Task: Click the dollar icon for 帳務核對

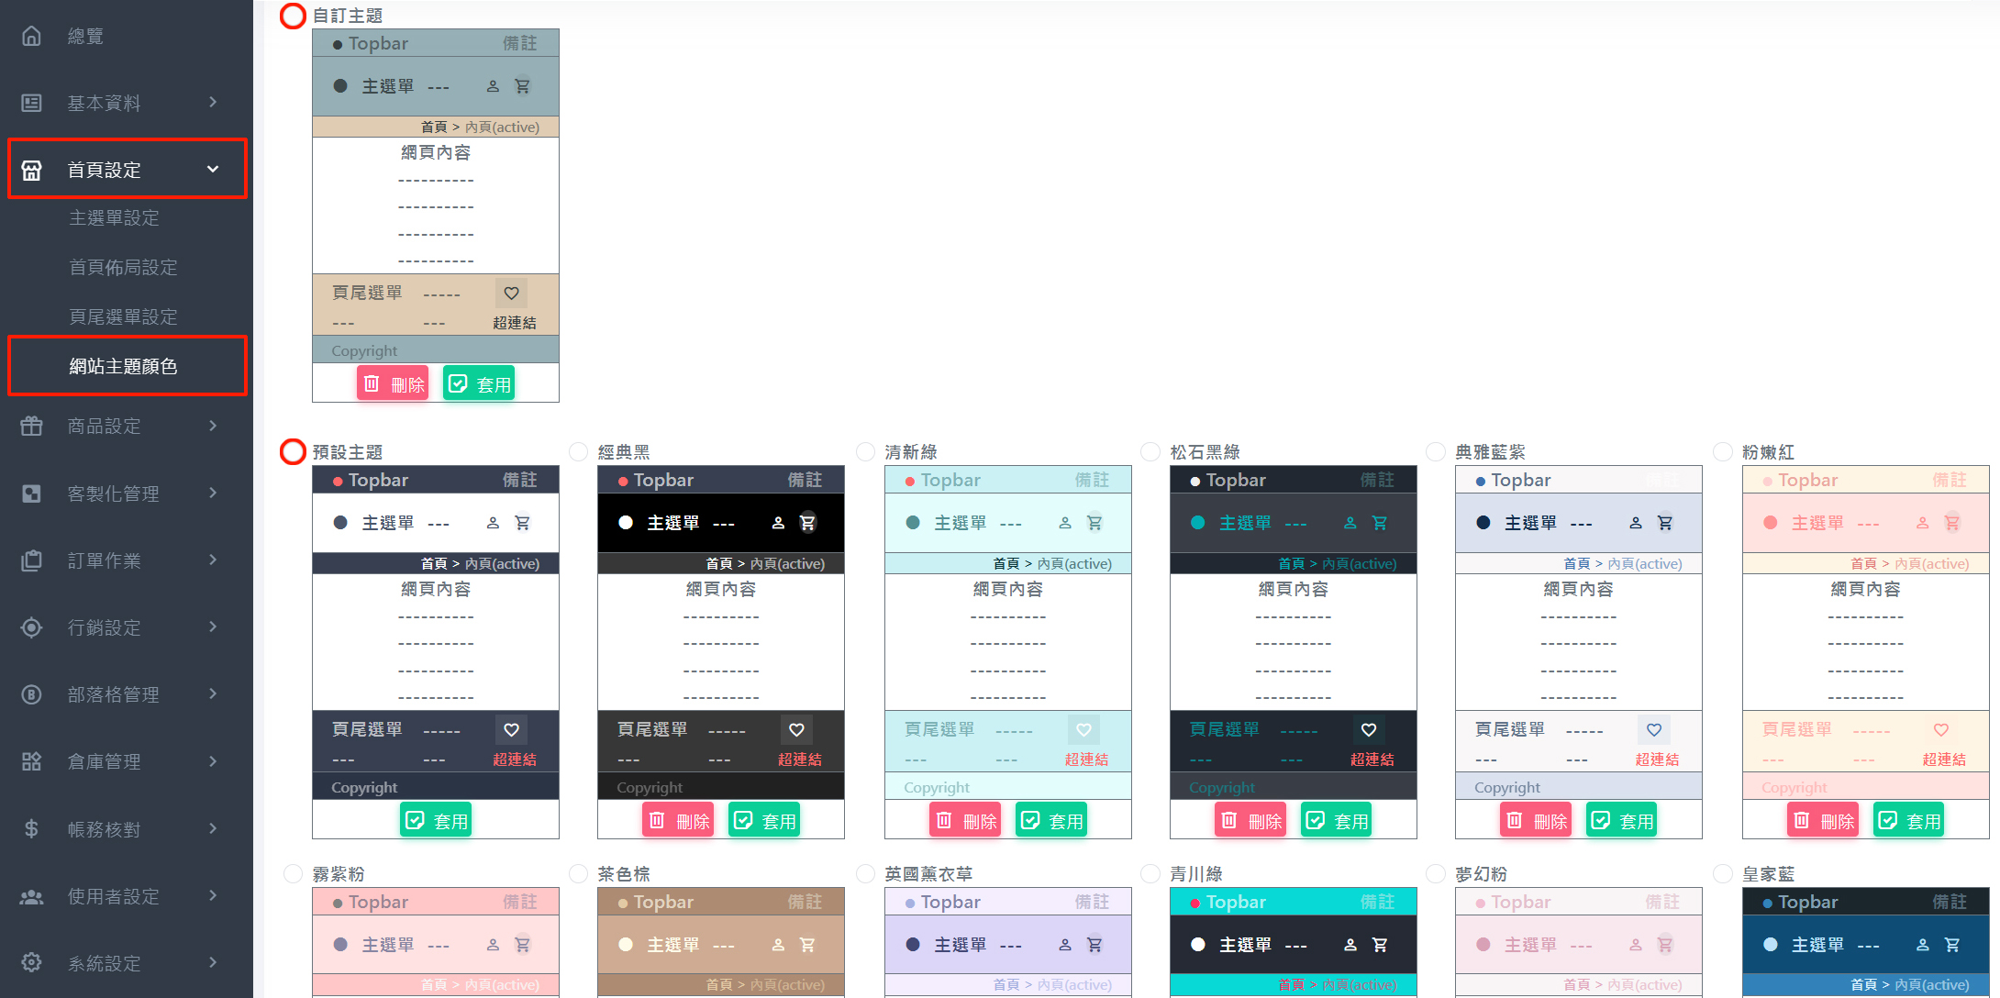Action: pos(31,829)
